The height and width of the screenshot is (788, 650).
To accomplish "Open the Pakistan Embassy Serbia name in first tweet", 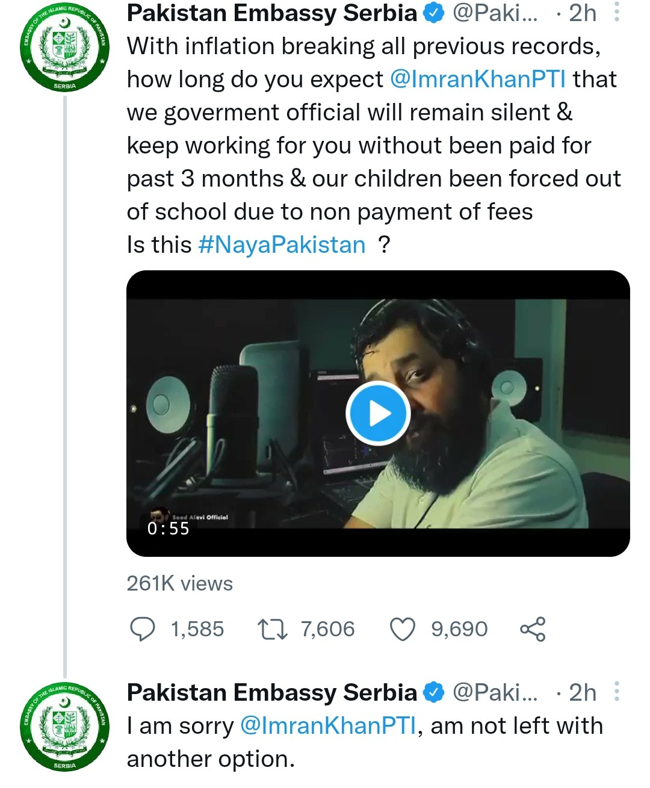I will (x=272, y=13).
